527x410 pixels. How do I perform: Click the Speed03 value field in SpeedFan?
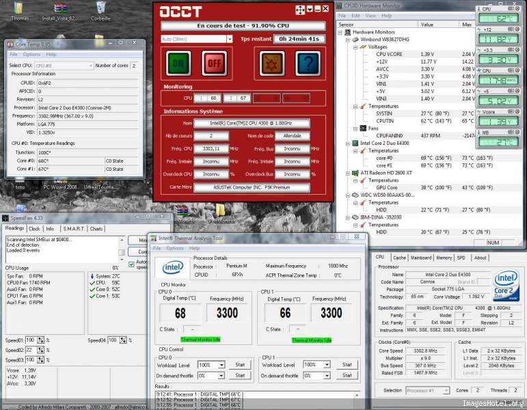31,360
